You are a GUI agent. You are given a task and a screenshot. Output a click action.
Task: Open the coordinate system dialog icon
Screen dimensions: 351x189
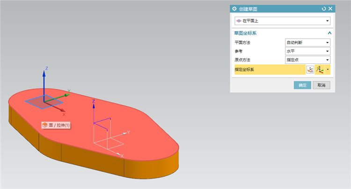310,70
